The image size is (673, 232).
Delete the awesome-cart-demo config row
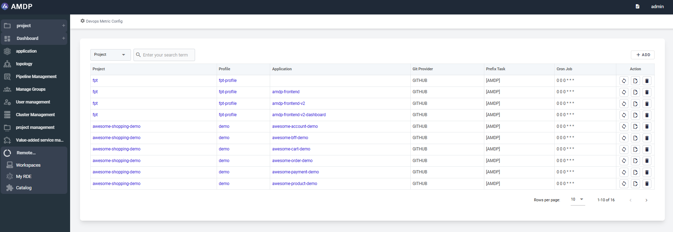pos(647,149)
